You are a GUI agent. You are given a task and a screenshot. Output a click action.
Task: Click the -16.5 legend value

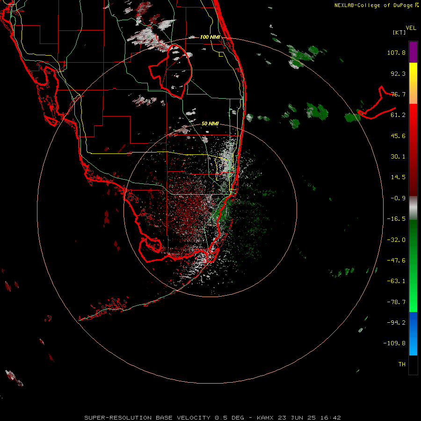(396, 219)
